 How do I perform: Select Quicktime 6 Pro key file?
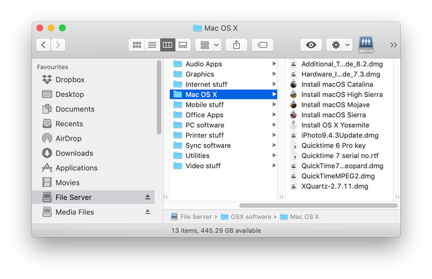pyautogui.click(x=339, y=145)
